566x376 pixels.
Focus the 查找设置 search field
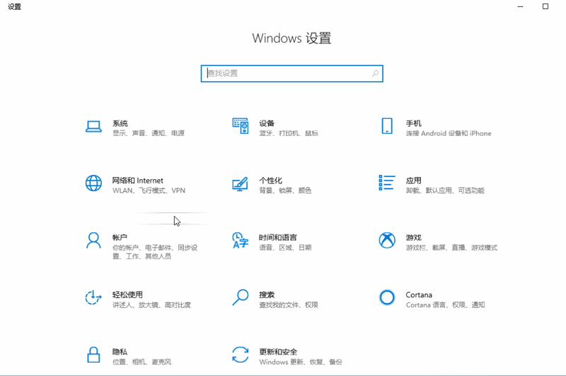pos(292,74)
